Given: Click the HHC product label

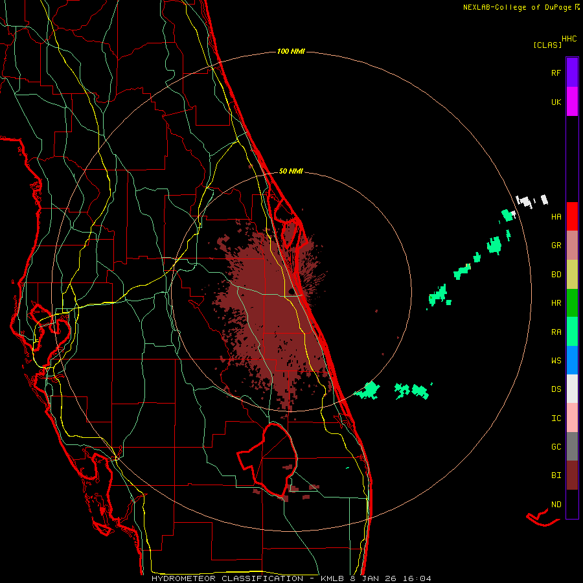Looking at the screenshot, I should pos(569,39).
